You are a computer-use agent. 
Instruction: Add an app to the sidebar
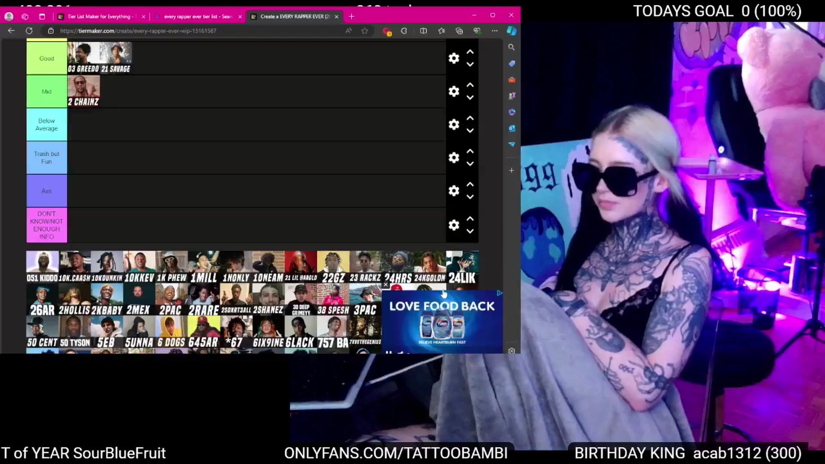coord(511,171)
